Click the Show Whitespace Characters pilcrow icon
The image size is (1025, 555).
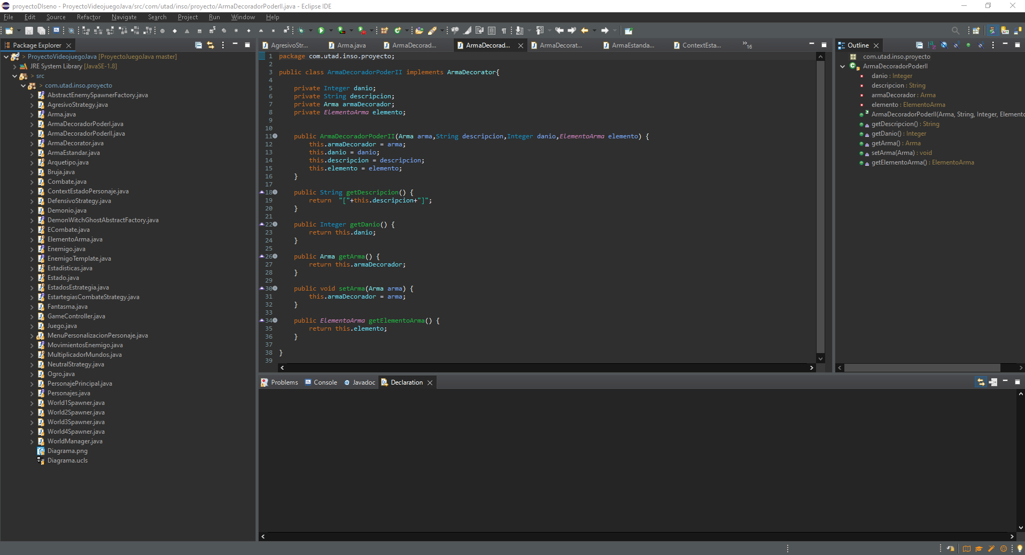coord(503,30)
